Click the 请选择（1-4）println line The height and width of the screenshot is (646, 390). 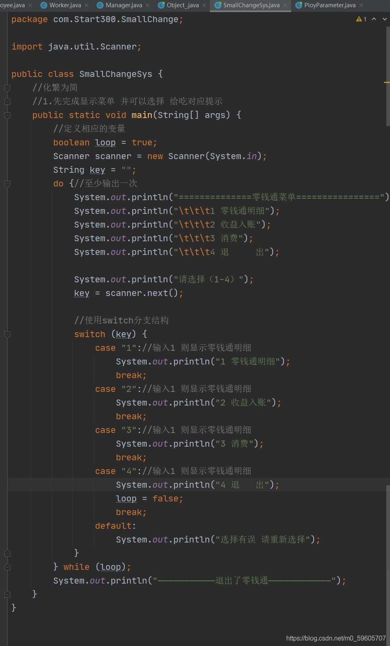tap(164, 280)
